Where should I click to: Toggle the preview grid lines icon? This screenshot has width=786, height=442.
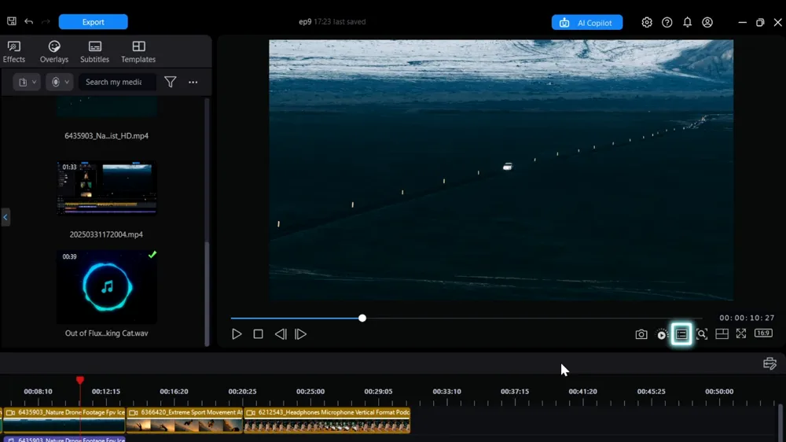point(722,333)
